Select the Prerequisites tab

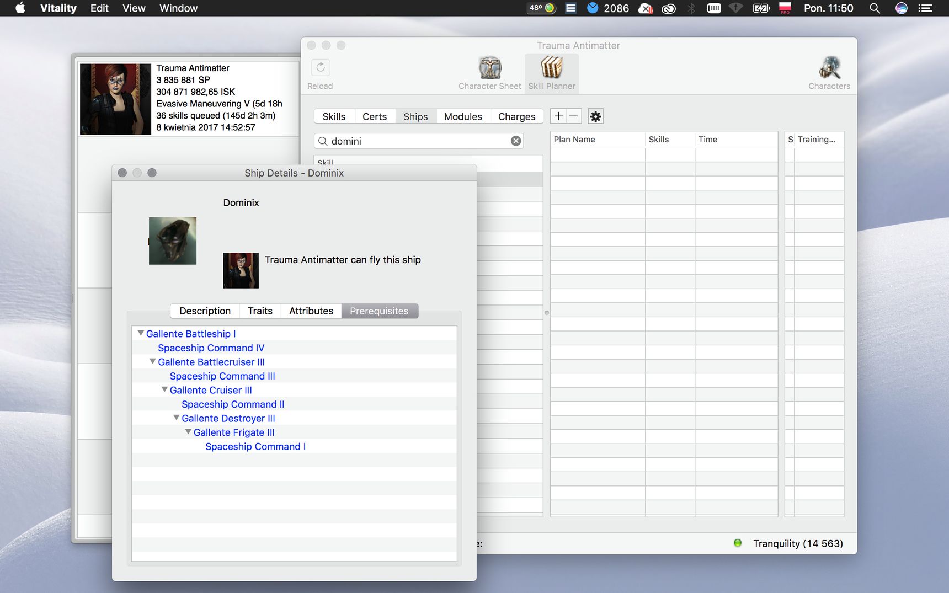click(380, 311)
